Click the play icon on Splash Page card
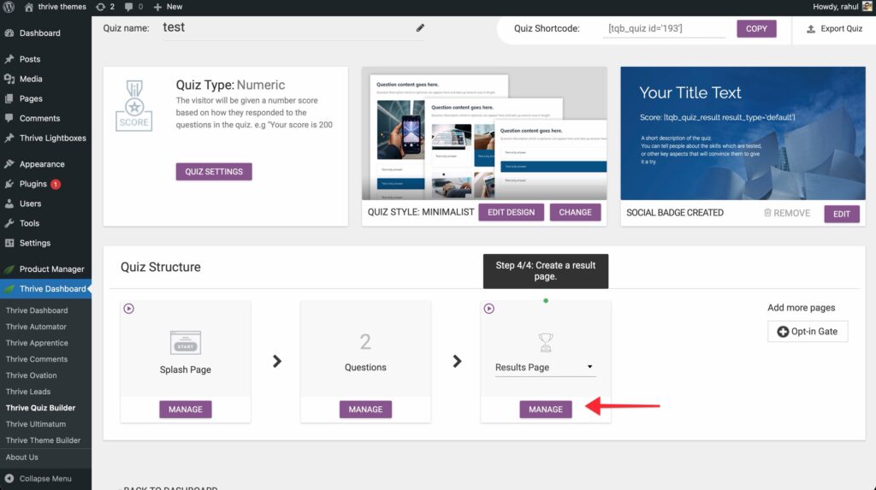Viewport: 876px width, 490px height. [129, 309]
